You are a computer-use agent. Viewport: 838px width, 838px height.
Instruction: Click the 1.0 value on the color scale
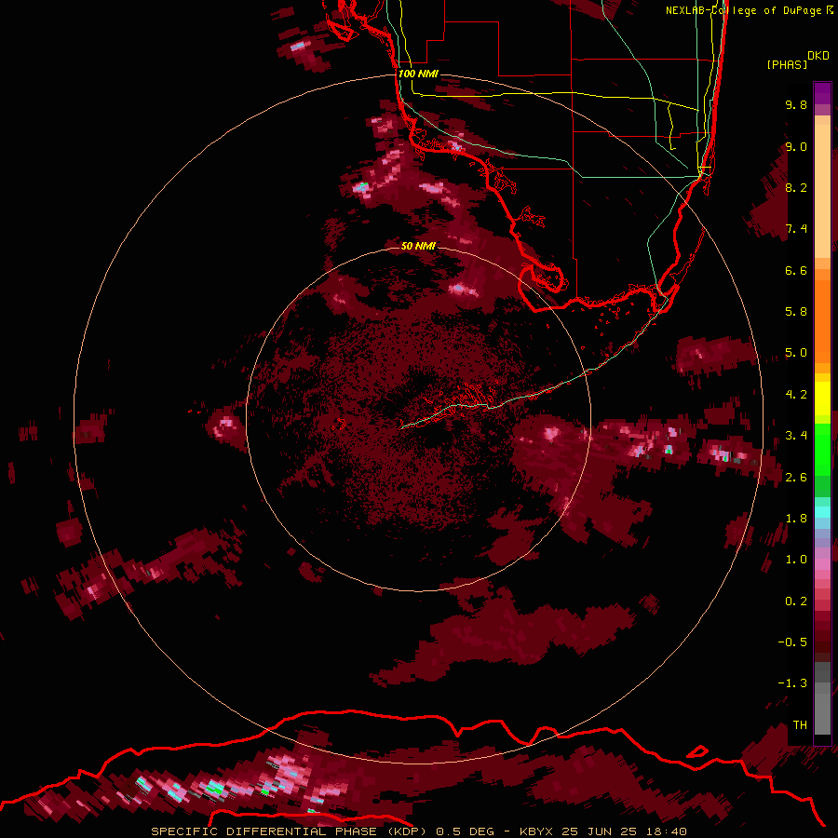click(x=796, y=560)
